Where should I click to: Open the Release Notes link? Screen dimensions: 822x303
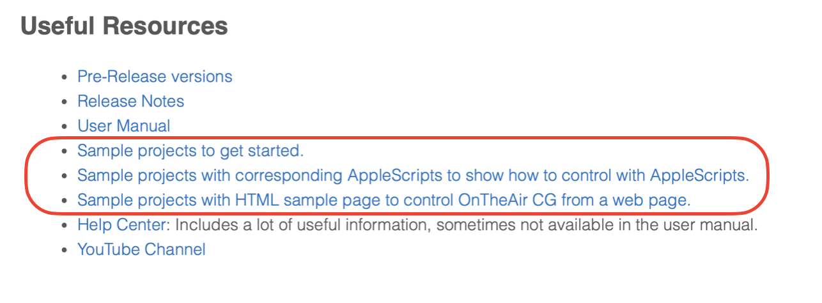coord(130,102)
